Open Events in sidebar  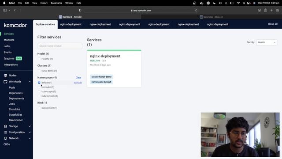click(x=7, y=52)
